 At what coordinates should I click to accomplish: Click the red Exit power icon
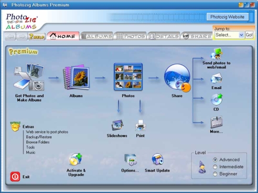tap(15, 177)
